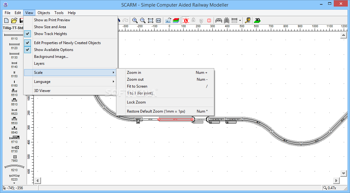Image resolution: width=350 pixels, height=193 pixels.
Task: Choose Zoom out from Scale submenu
Action: pos(165,79)
